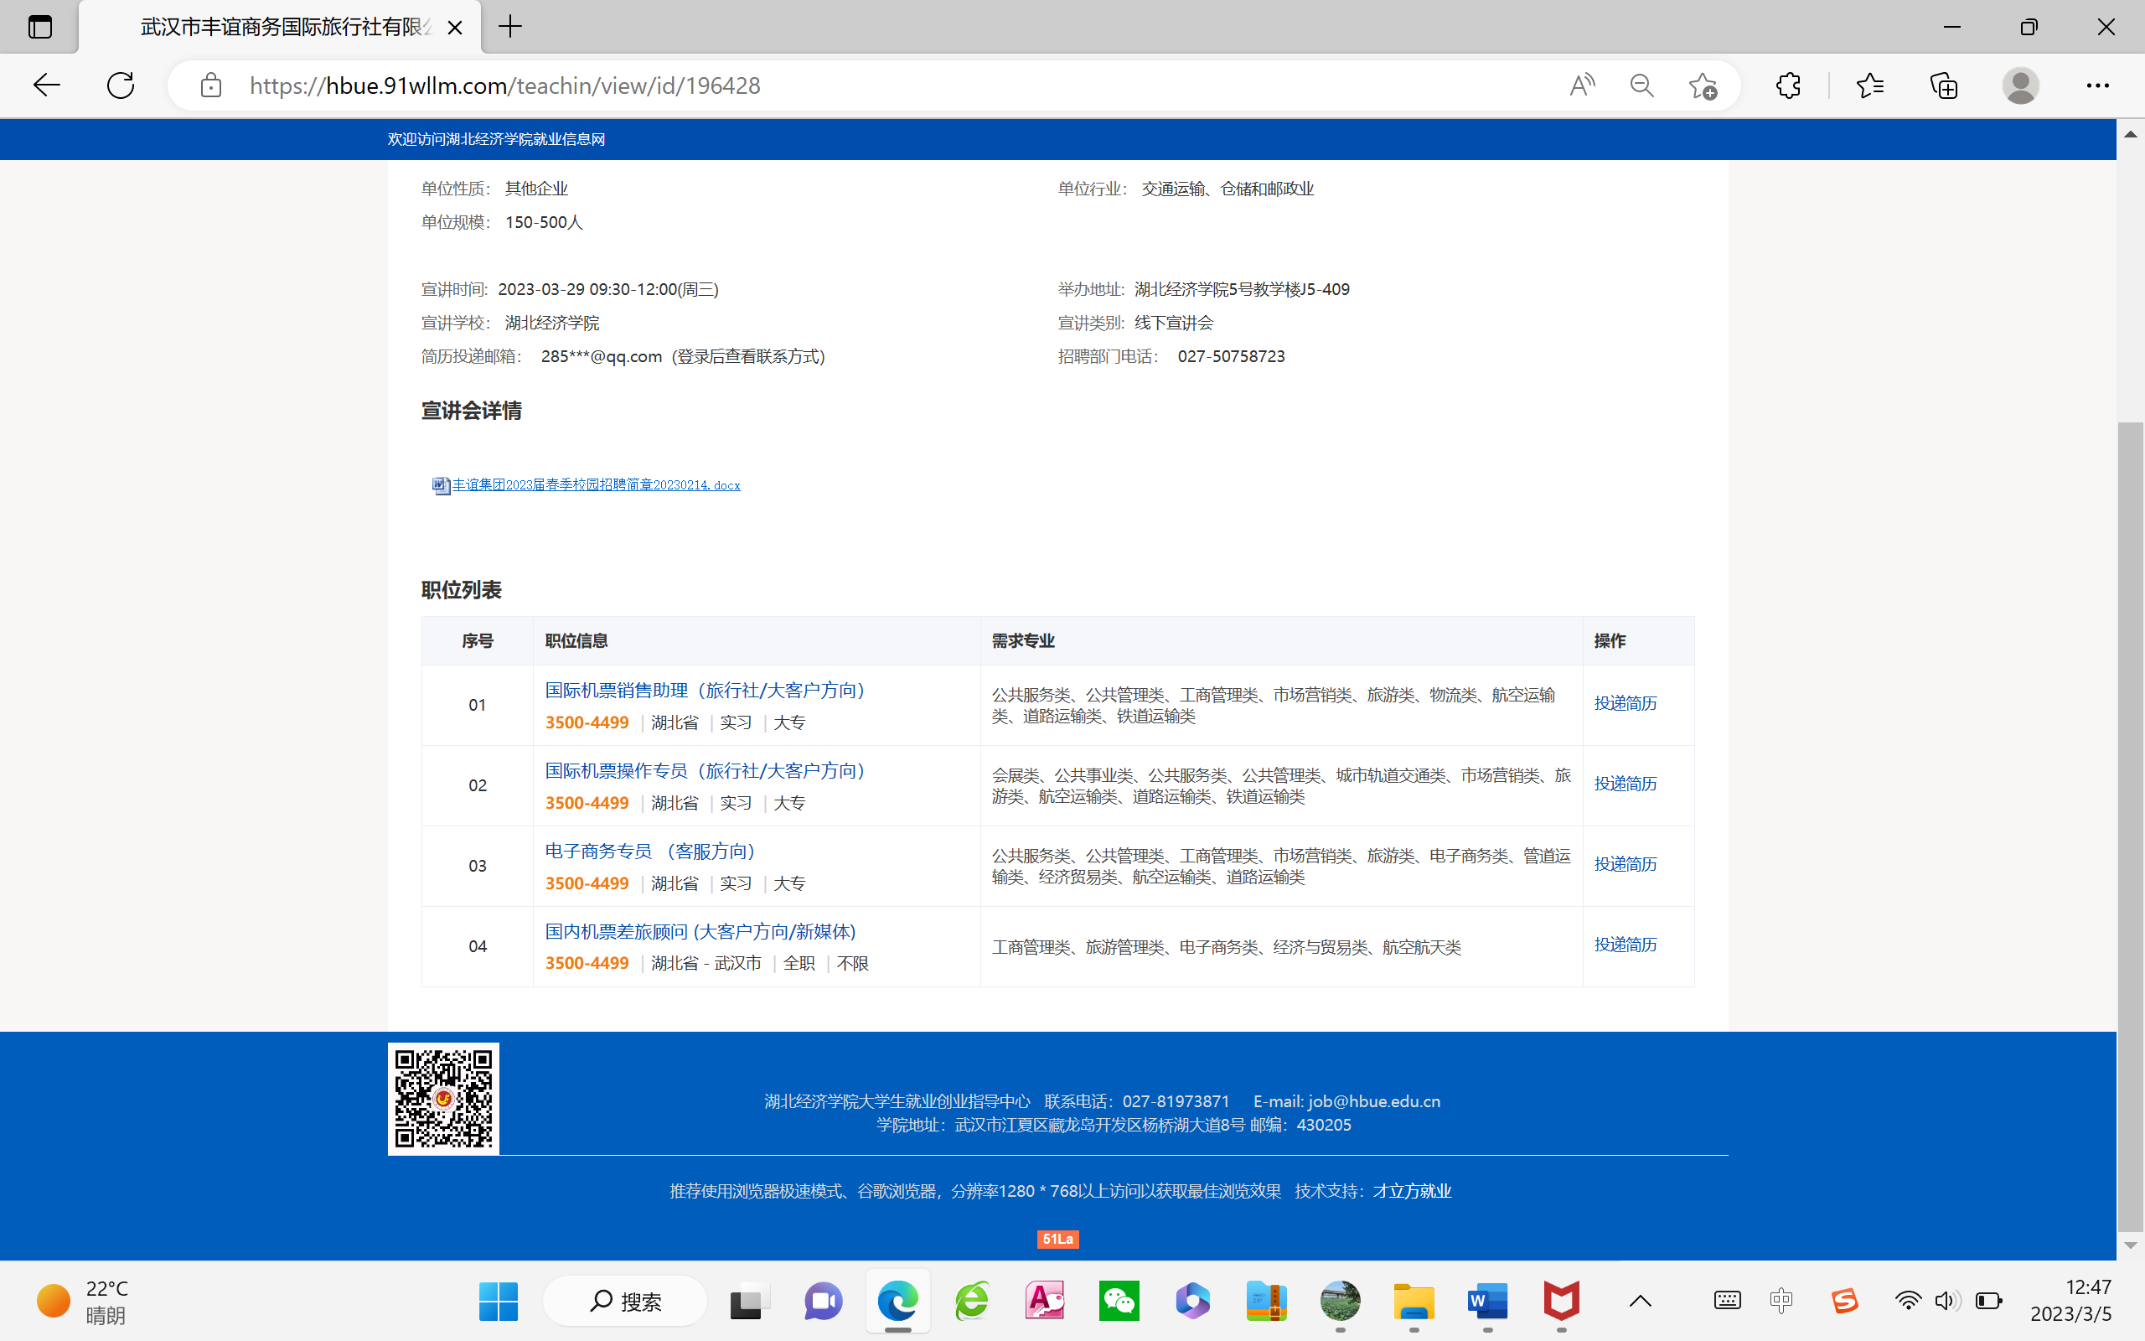Viewport: 2145px width, 1341px height.
Task: Click the browser profile avatar
Action: pos(2020,85)
